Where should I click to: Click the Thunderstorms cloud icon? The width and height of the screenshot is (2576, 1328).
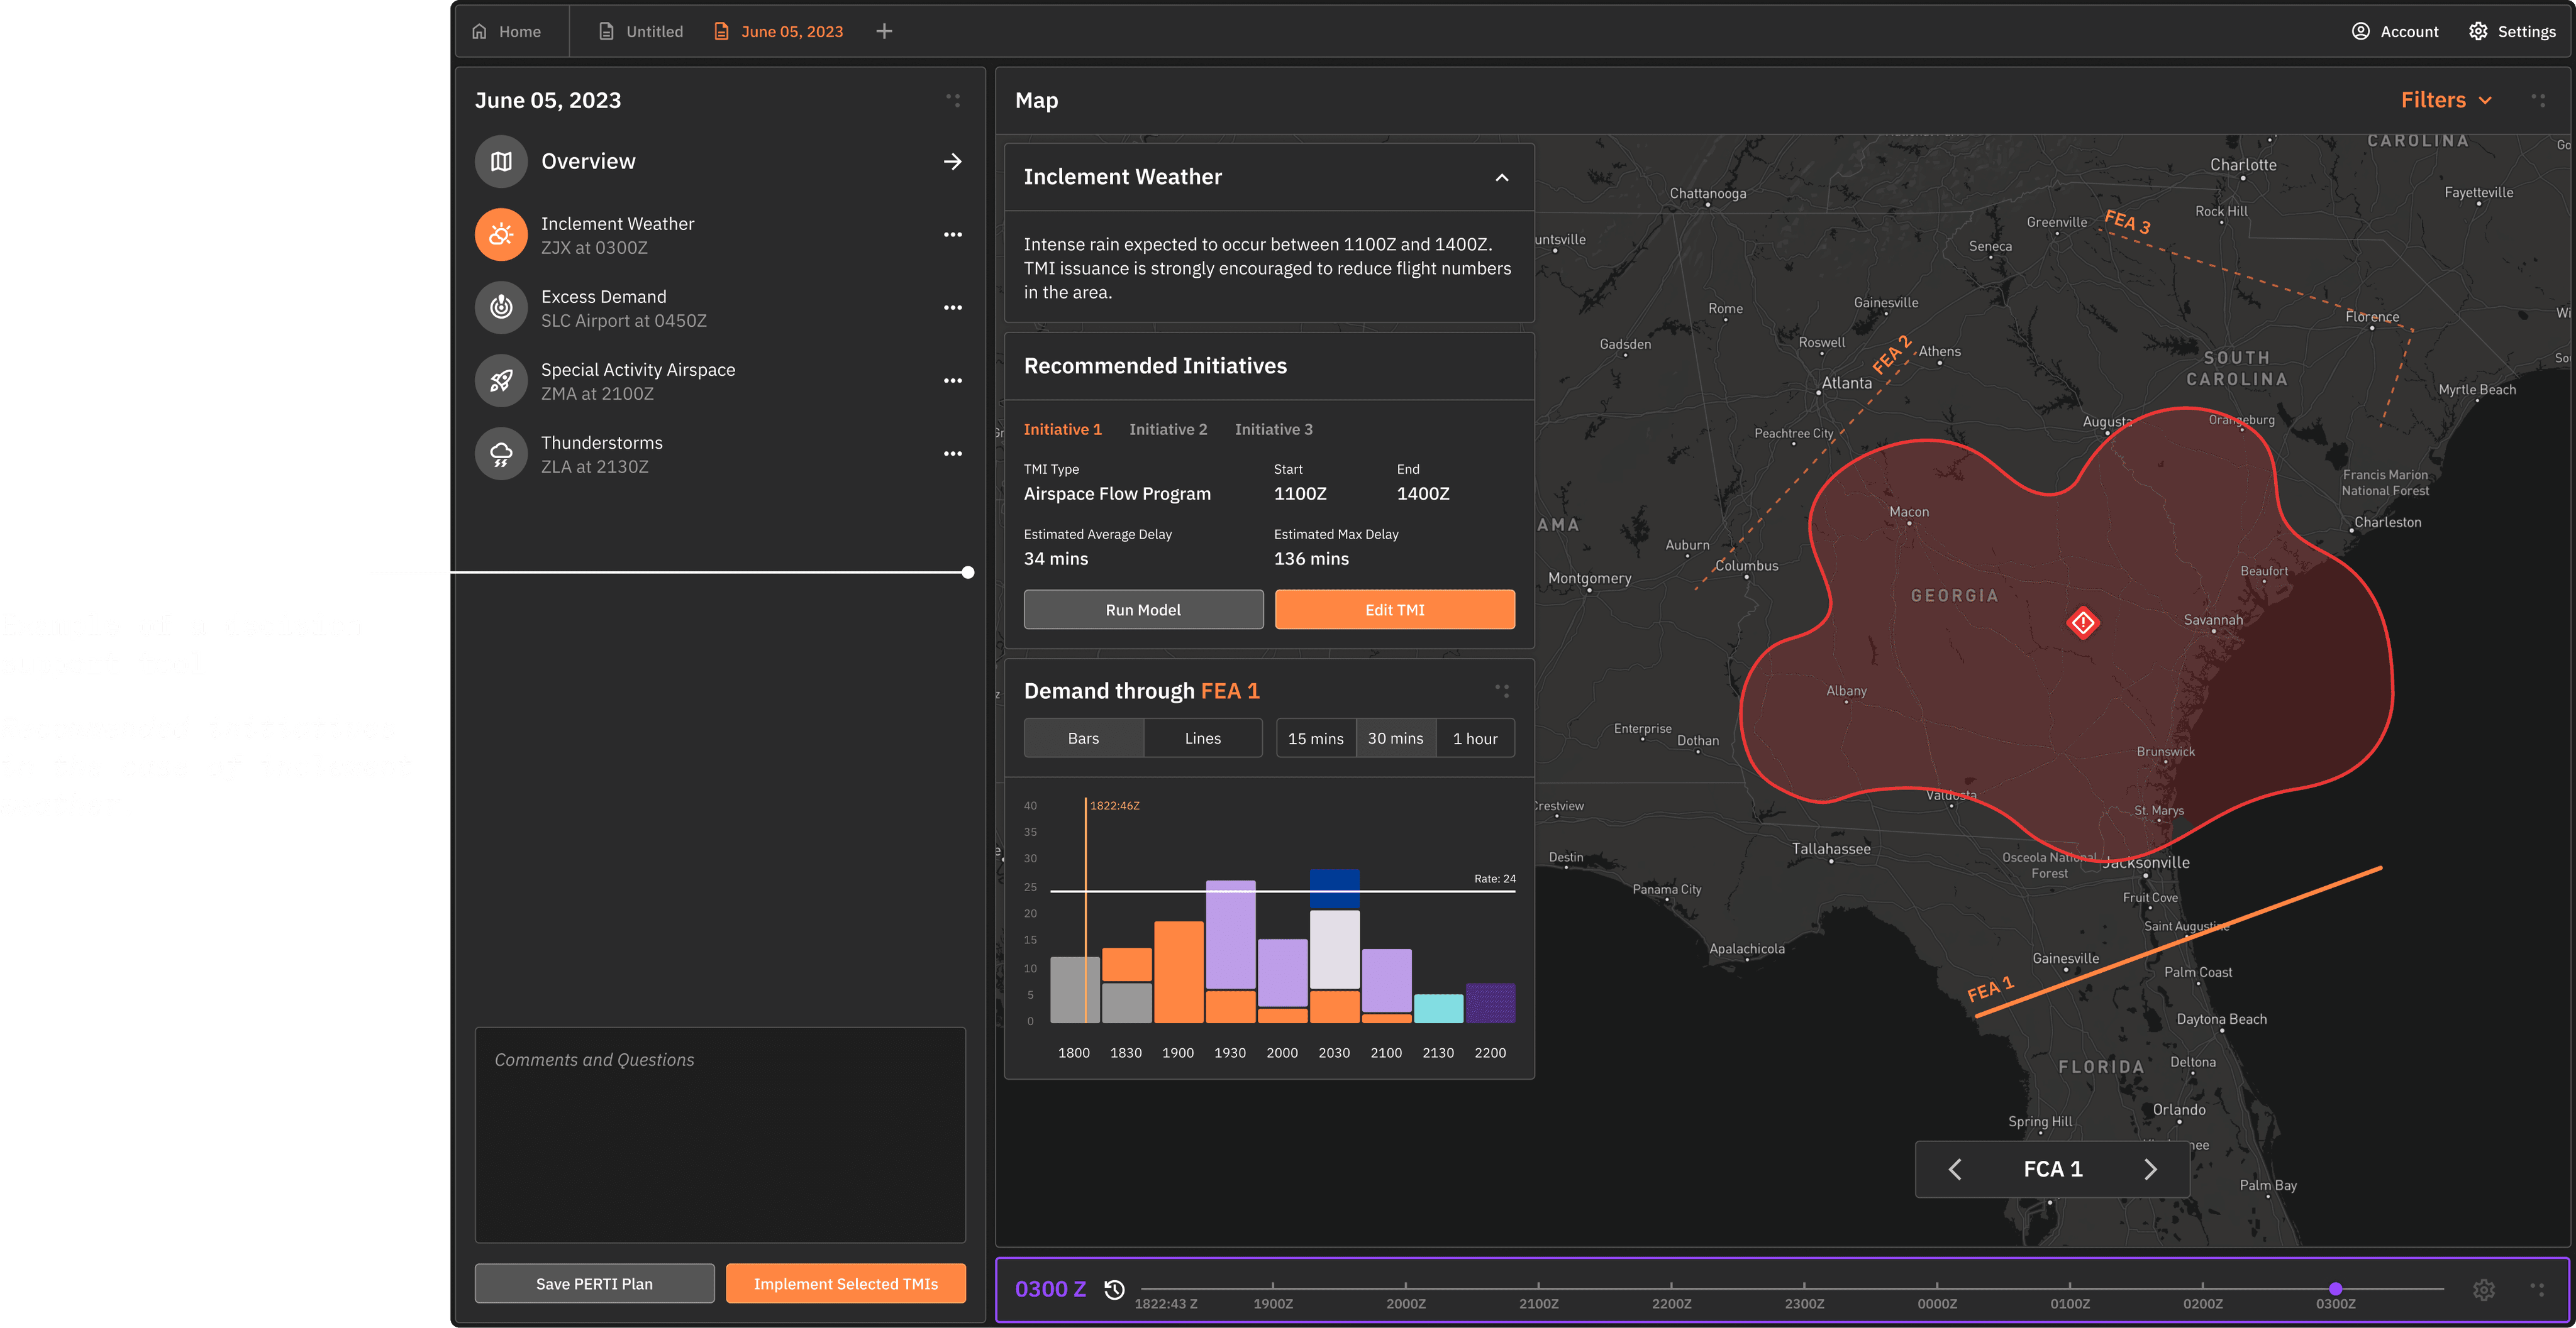(501, 454)
